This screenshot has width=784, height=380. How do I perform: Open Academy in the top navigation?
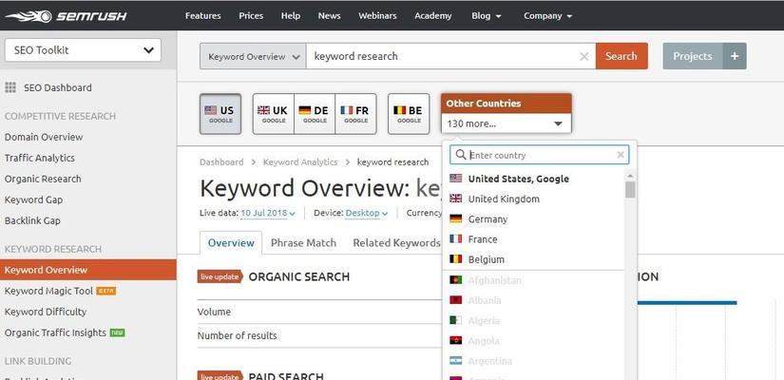(x=433, y=16)
